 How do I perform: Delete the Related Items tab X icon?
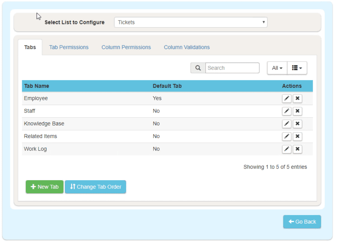click(x=298, y=136)
